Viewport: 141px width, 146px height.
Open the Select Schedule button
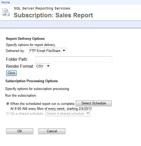(94, 103)
